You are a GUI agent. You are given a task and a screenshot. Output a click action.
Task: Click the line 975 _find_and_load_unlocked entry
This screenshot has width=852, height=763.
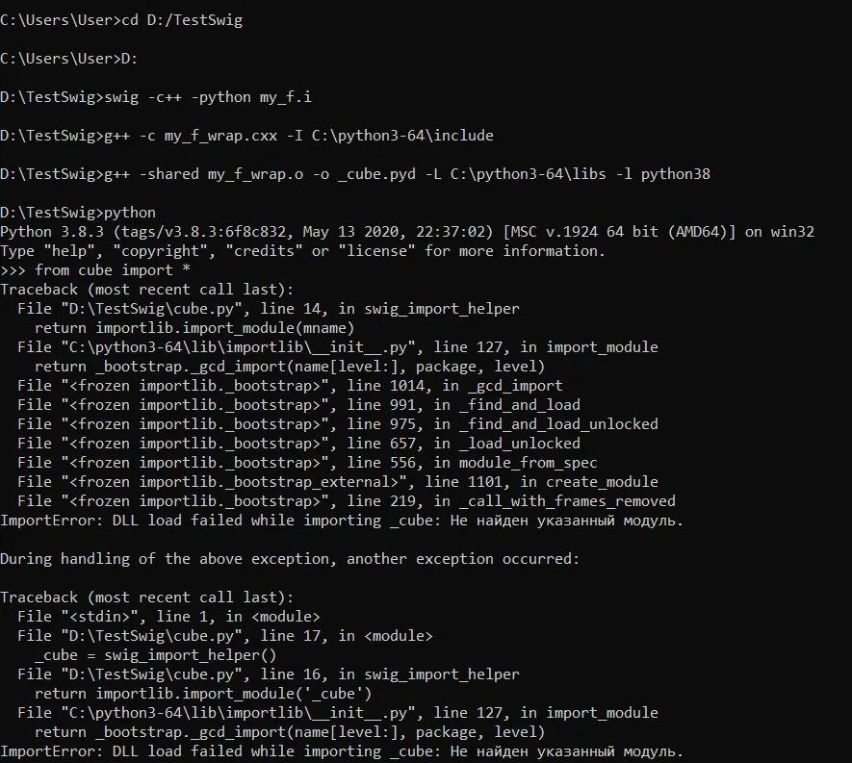click(x=338, y=424)
